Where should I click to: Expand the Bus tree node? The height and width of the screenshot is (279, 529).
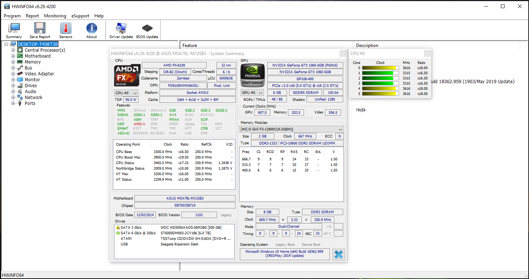(13, 68)
